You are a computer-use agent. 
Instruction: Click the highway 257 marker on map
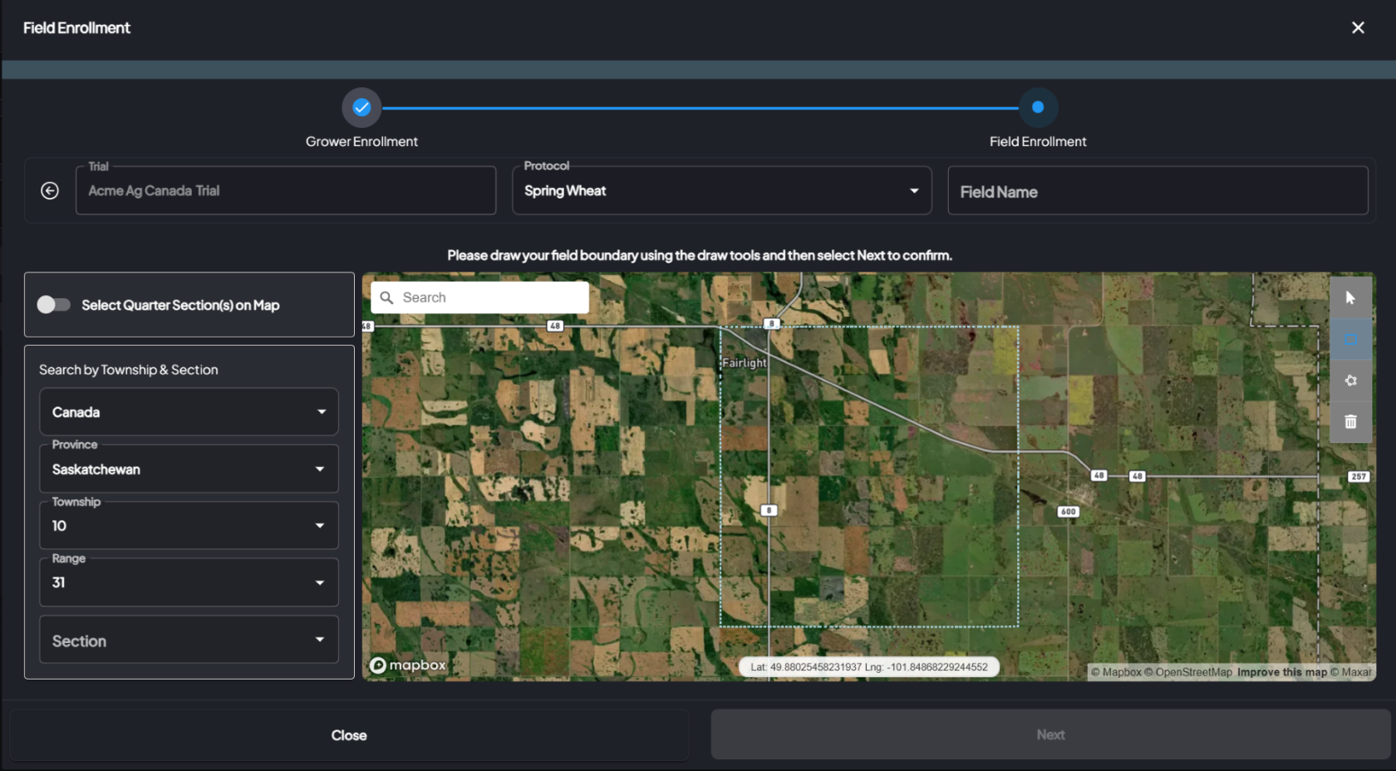click(1358, 477)
